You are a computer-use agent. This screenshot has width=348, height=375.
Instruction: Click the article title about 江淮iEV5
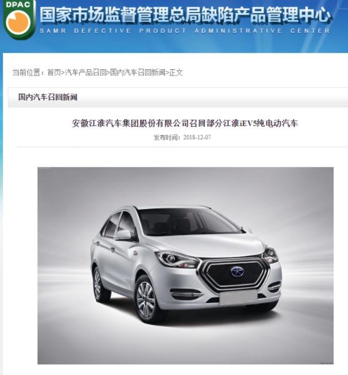tap(185, 124)
